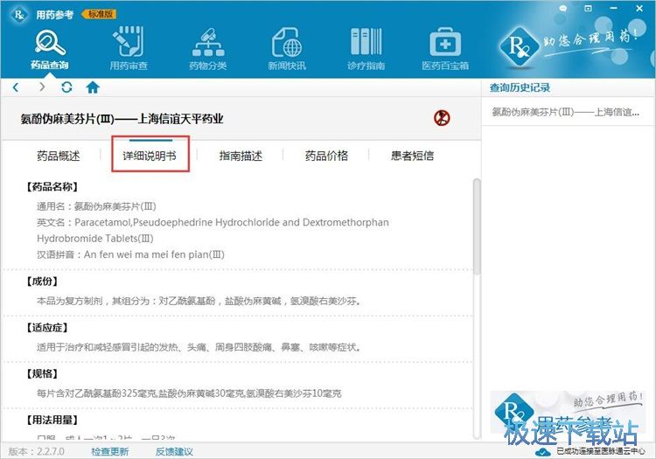Go back with the left arrow
This screenshot has height=459, width=656.
coord(16,87)
